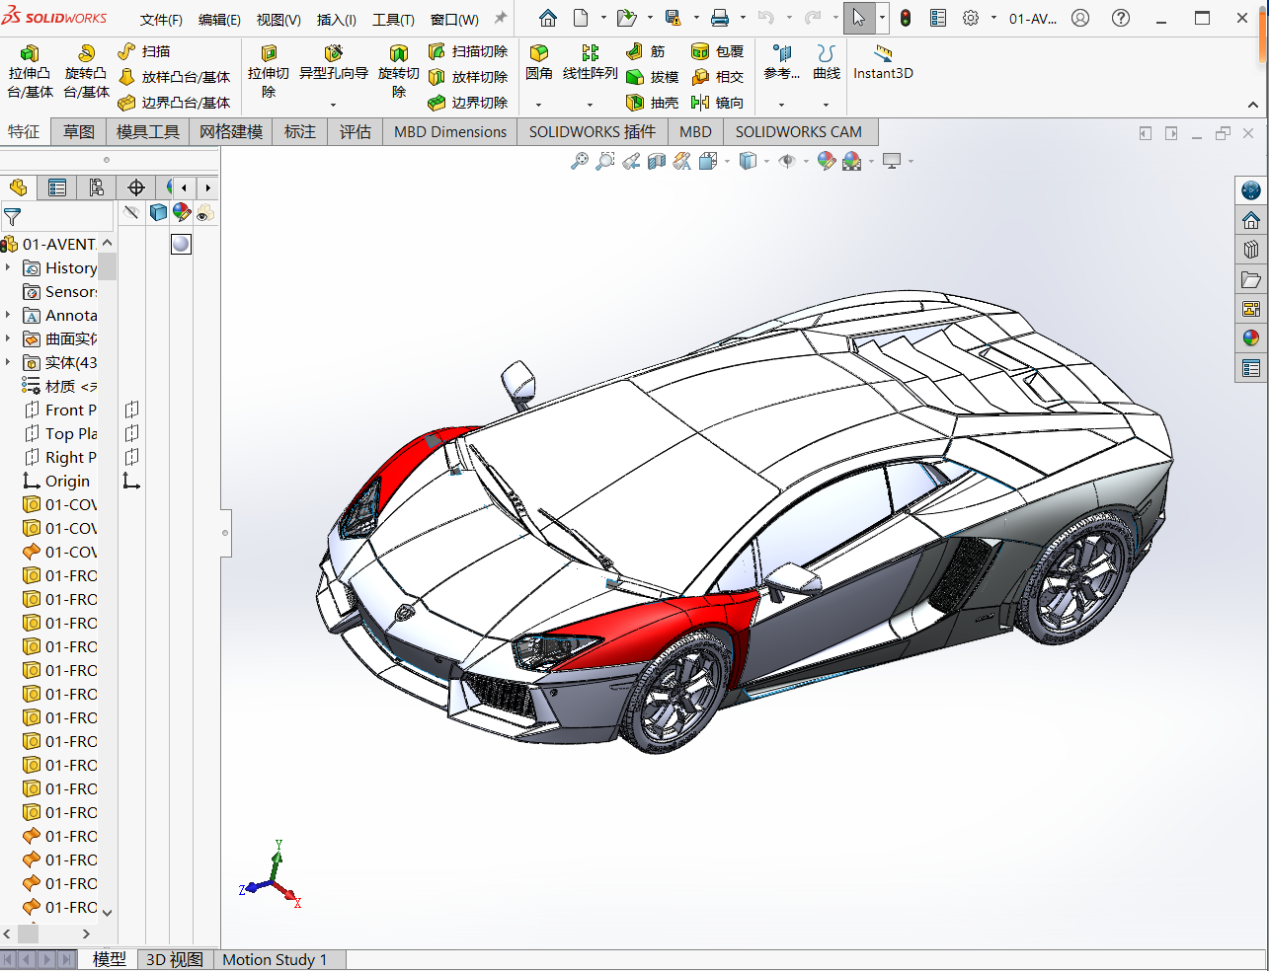Switch to the 草图 (Sketch) tab
This screenshot has height=971, width=1269.
pos(79,131)
